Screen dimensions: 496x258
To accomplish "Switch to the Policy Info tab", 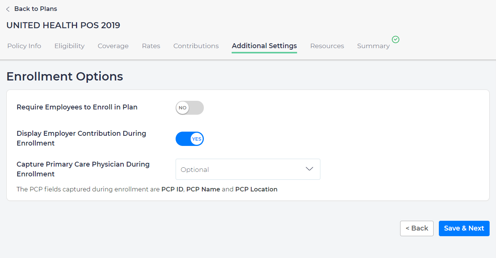I will click(x=24, y=46).
